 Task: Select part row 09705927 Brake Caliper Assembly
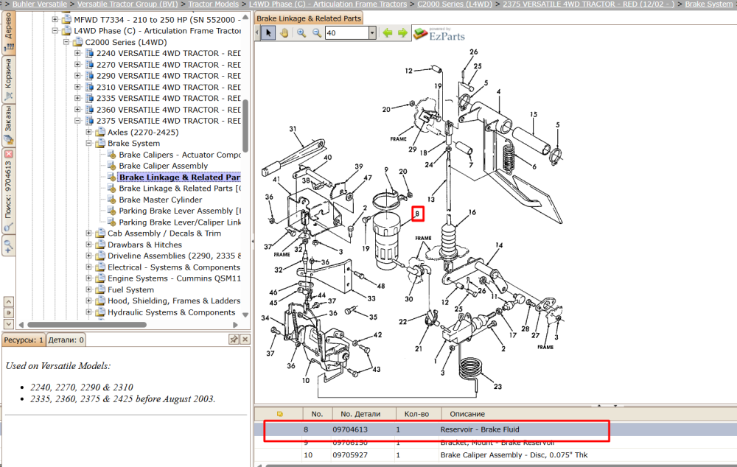pos(495,454)
